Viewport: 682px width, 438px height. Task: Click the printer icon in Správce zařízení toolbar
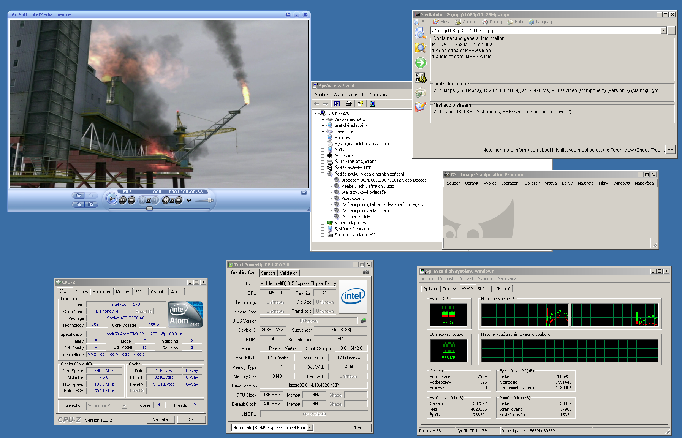click(349, 104)
